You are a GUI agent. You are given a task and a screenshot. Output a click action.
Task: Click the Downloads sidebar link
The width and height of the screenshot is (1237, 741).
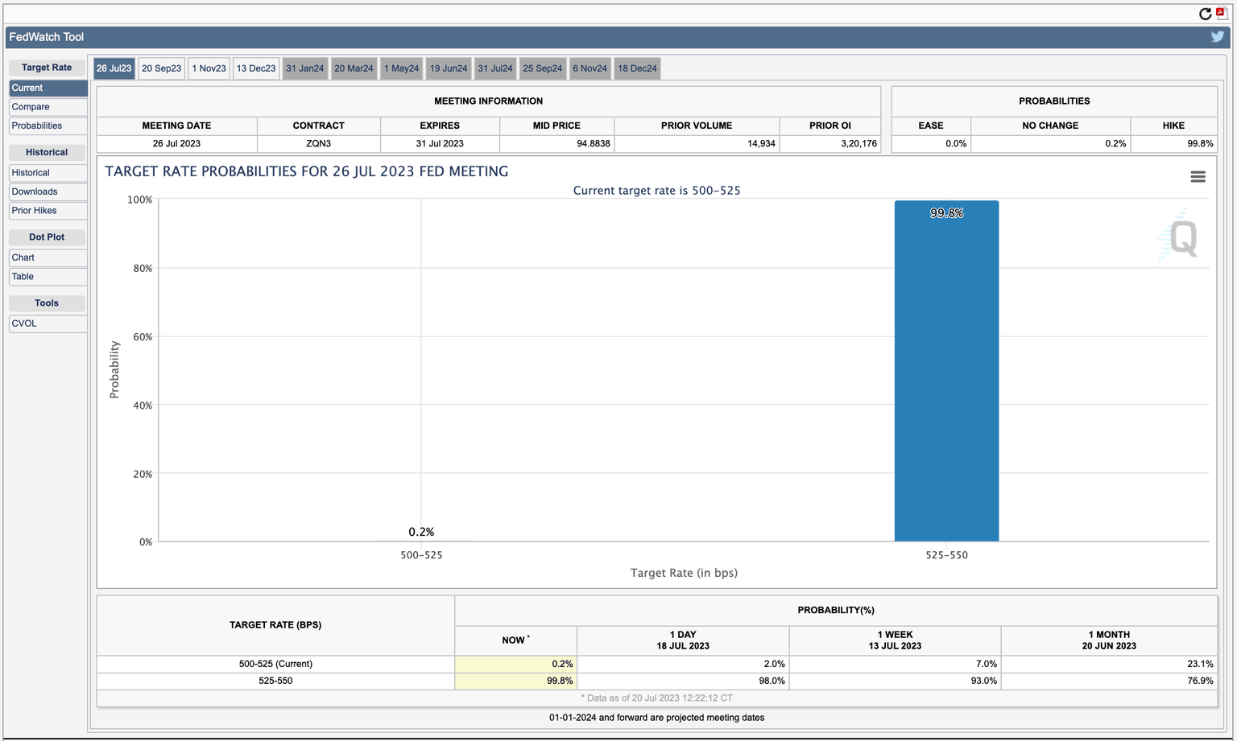pyautogui.click(x=33, y=191)
